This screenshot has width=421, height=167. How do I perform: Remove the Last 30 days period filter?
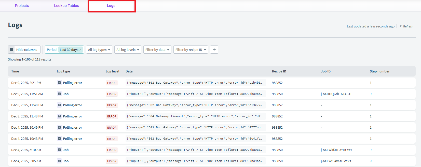80,50
